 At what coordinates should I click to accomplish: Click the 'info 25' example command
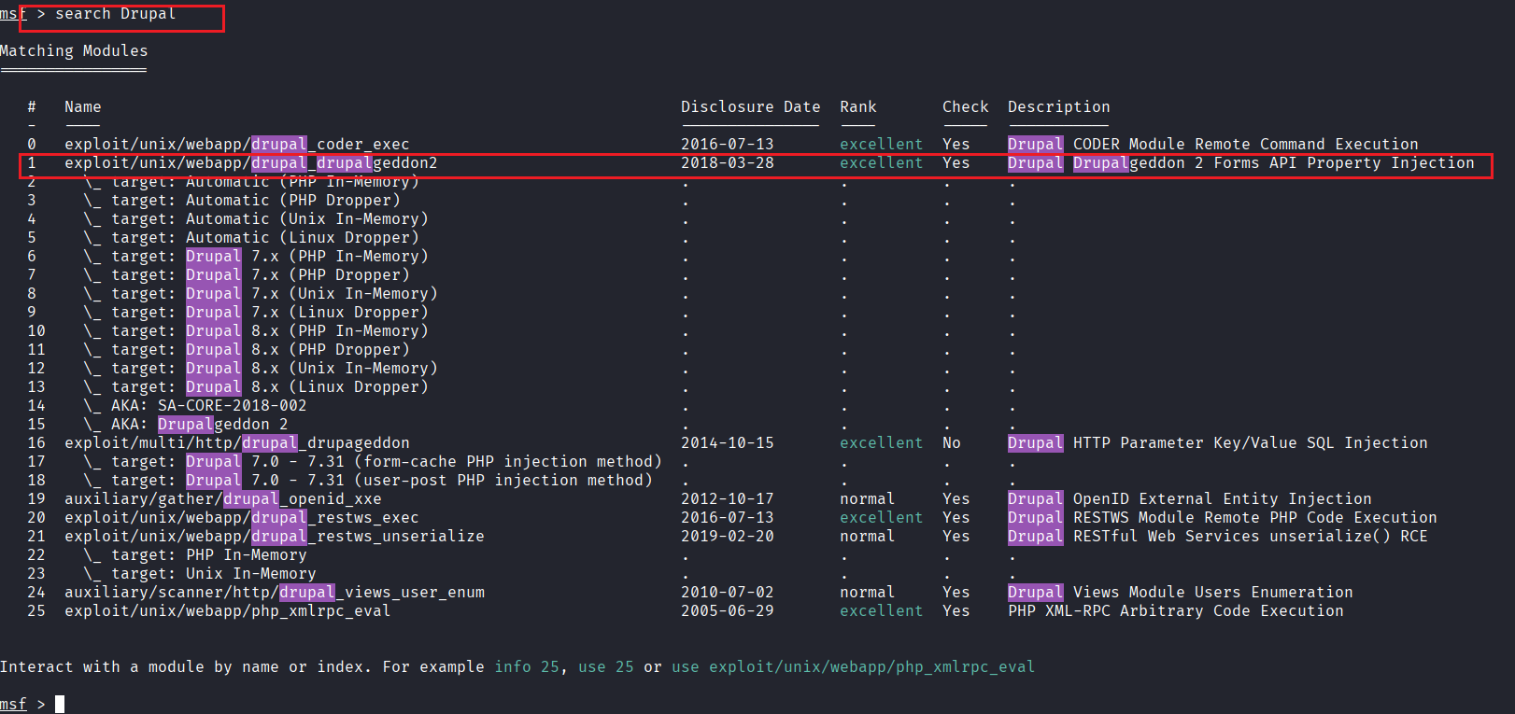click(527, 667)
